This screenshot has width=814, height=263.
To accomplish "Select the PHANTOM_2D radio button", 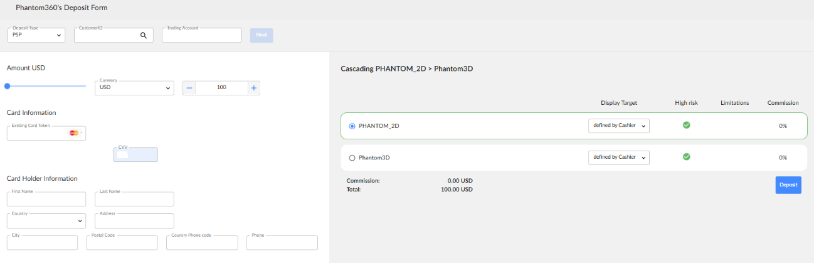I will [x=352, y=126].
